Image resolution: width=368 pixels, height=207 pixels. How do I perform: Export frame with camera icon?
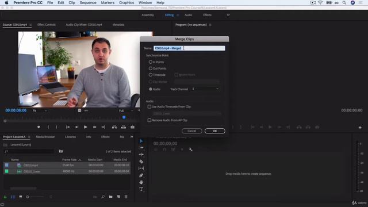(133, 127)
